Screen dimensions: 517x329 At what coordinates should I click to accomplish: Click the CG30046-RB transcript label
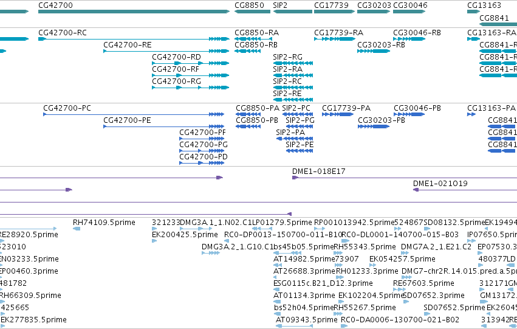[417, 33]
